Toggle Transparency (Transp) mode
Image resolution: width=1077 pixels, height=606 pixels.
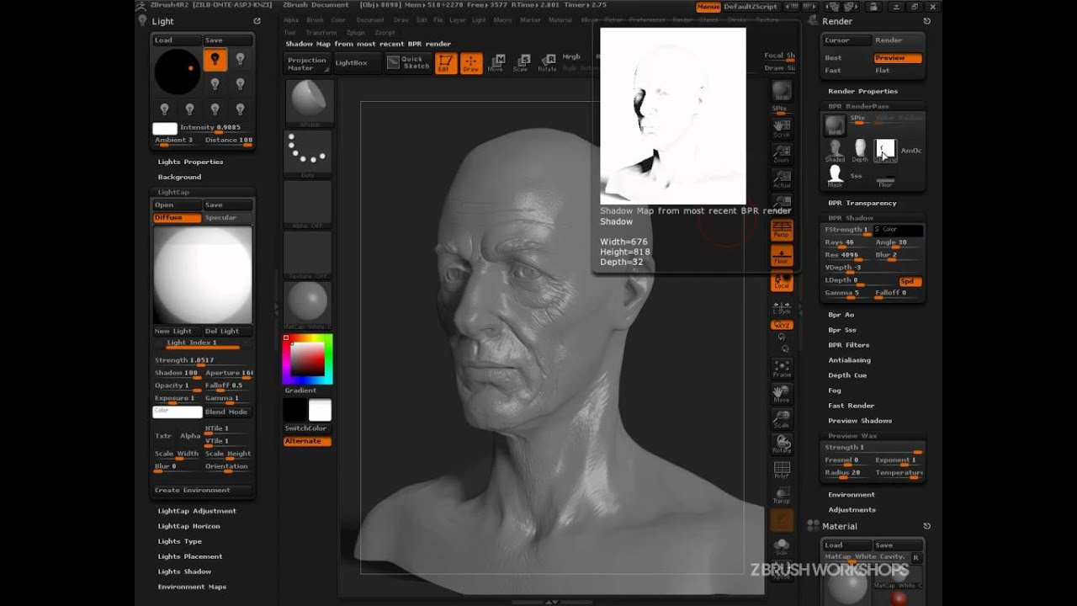tap(782, 495)
